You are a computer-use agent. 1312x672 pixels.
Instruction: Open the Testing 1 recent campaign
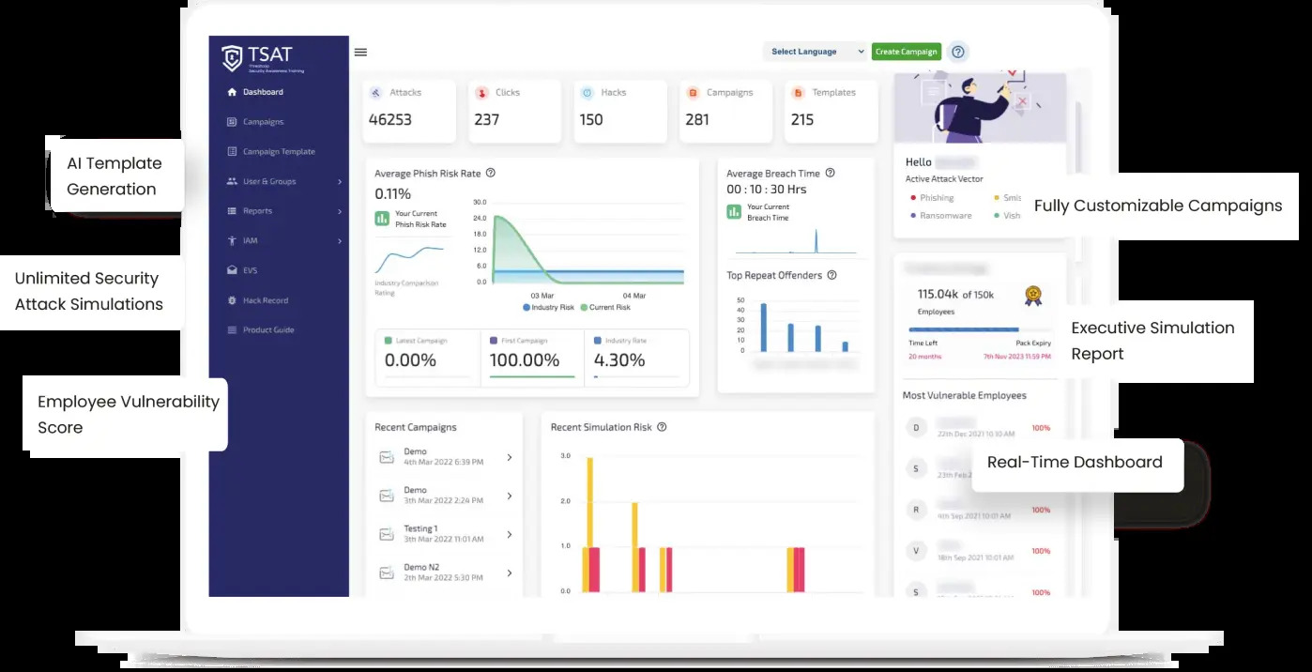pyautogui.click(x=445, y=534)
